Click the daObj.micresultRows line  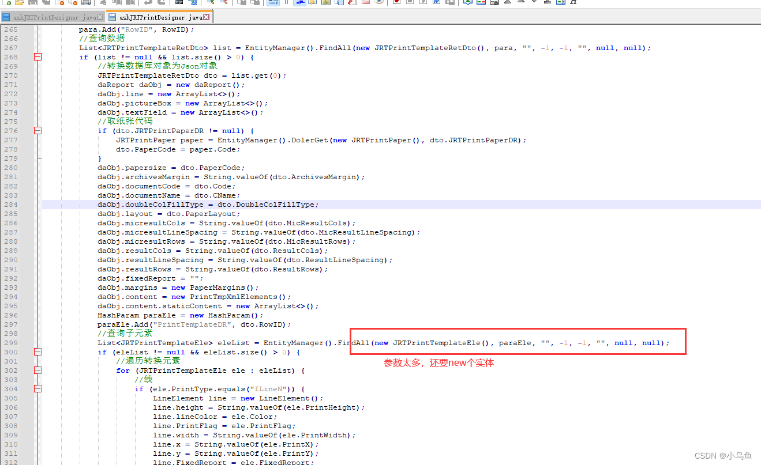pos(227,241)
